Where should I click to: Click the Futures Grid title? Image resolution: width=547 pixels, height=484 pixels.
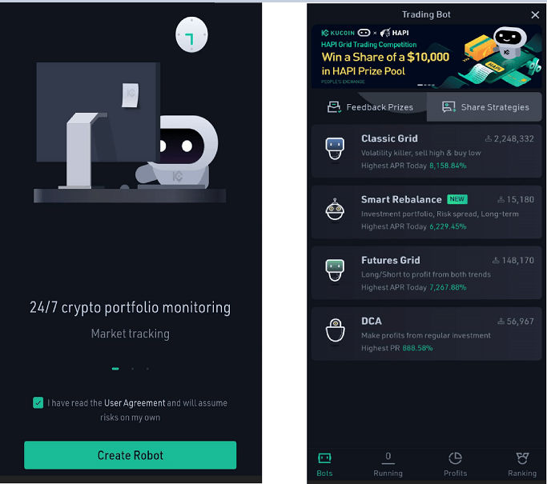tap(390, 260)
